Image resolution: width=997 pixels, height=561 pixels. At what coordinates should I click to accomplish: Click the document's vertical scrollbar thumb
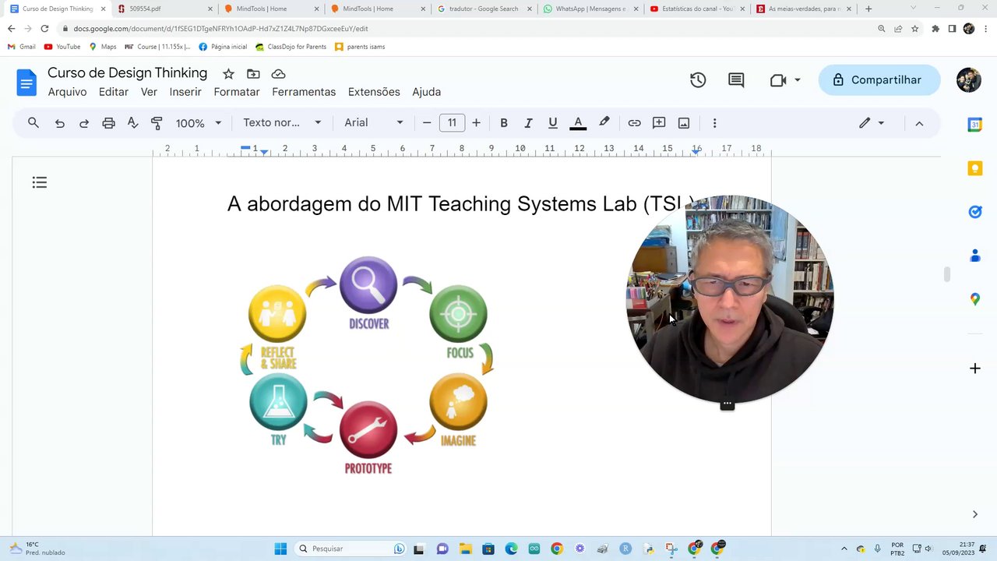tap(947, 274)
